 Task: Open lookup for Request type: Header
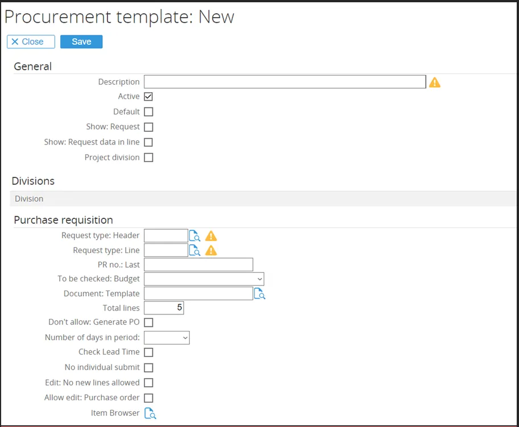coord(194,236)
